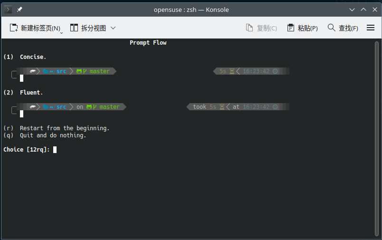The image size is (382, 240).
Task: Open the hamburger menu in toolbar
Action: [x=371, y=28]
